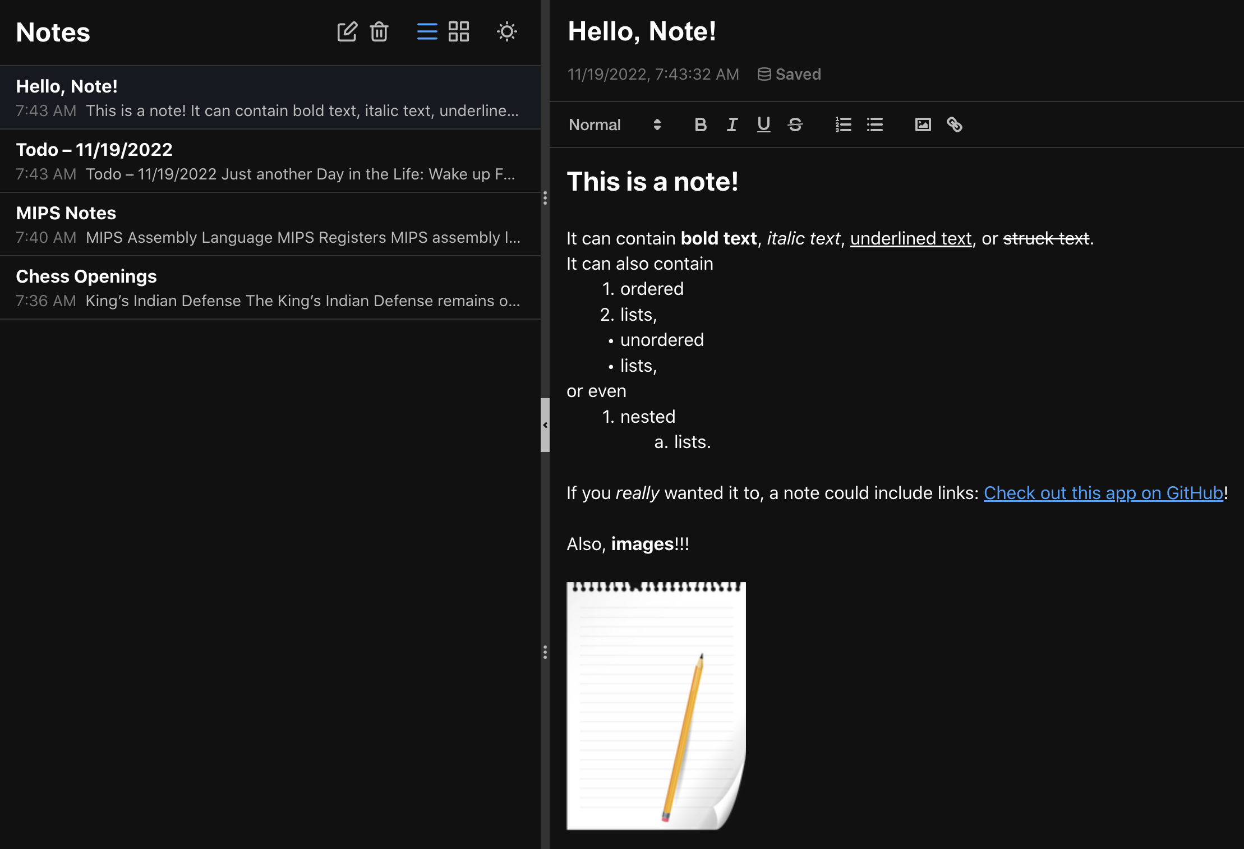Create a new note with the compose icon
Image resolution: width=1244 pixels, height=849 pixels.
347,32
